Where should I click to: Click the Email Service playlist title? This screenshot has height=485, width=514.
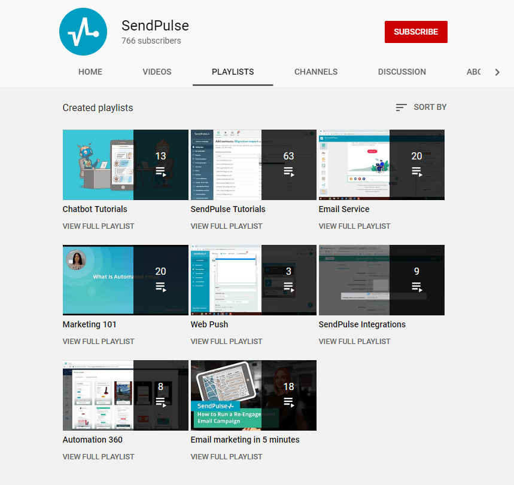coord(344,209)
